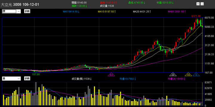Click 成交量(張):1538 volume label
This screenshot has width=215, height=107.
click(82, 79)
